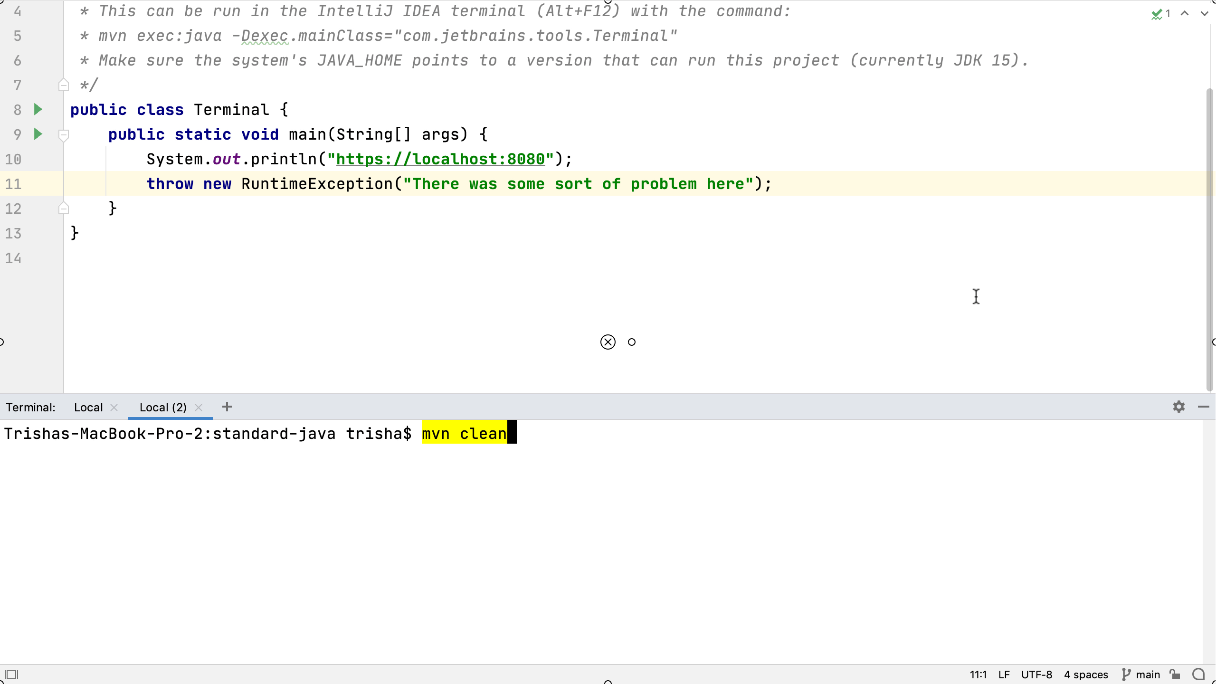Viewport: 1216px width, 684px height.
Task: Click run gutter icon beside main method
Action: click(38, 134)
